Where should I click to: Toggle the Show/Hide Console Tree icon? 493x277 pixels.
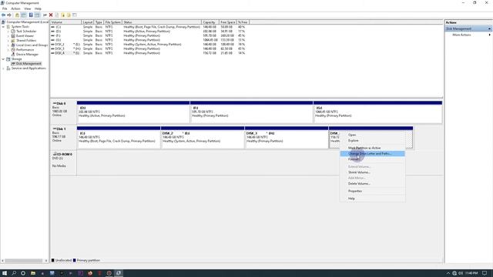click(x=24, y=15)
